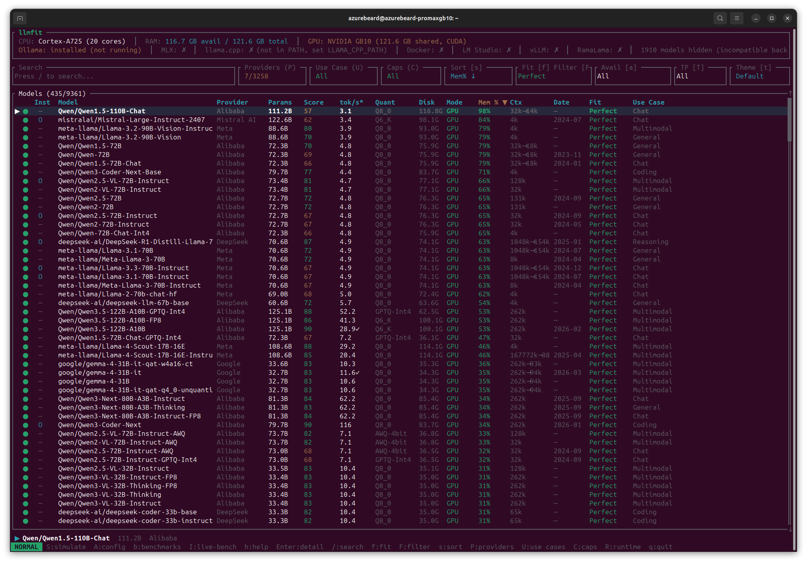This screenshot has width=807, height=563.
Task: Click the Params column header
Action: (280, 103)
